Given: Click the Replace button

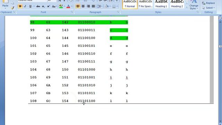Looking at the screenshot, I should (208, 3).
